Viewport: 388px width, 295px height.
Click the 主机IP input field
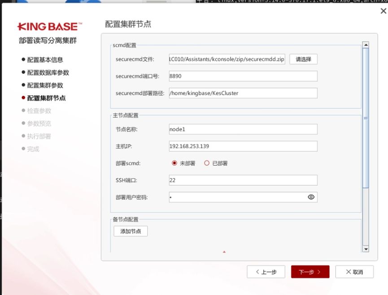point(243,146)
